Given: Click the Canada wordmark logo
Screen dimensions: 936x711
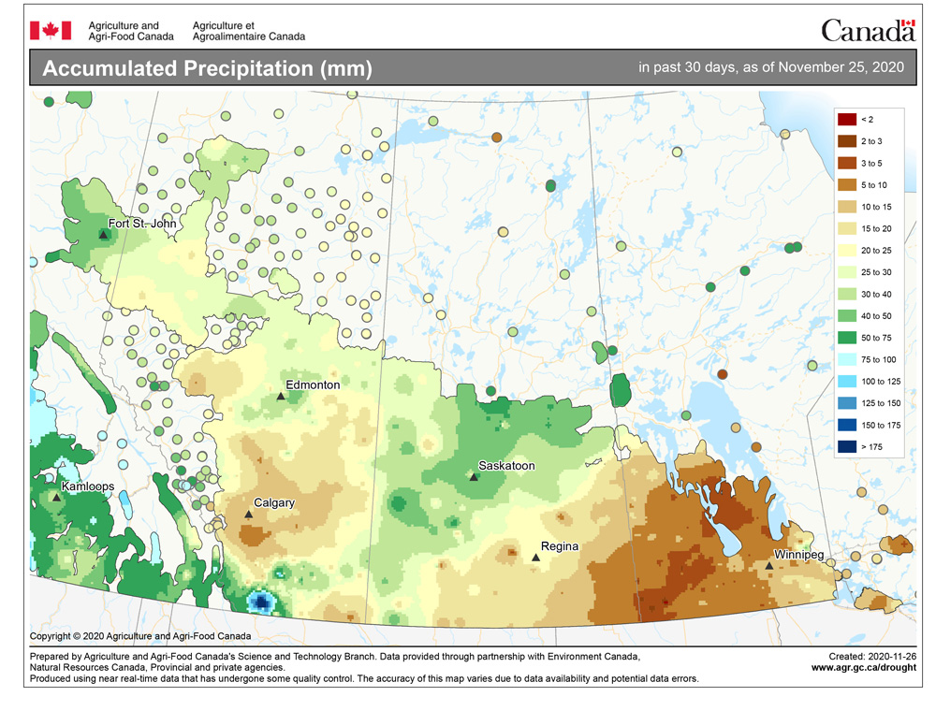Looking at the screenshot, I should [x=868, y=31].
